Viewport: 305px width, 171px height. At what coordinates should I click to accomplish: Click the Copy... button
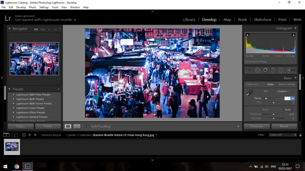20,126
